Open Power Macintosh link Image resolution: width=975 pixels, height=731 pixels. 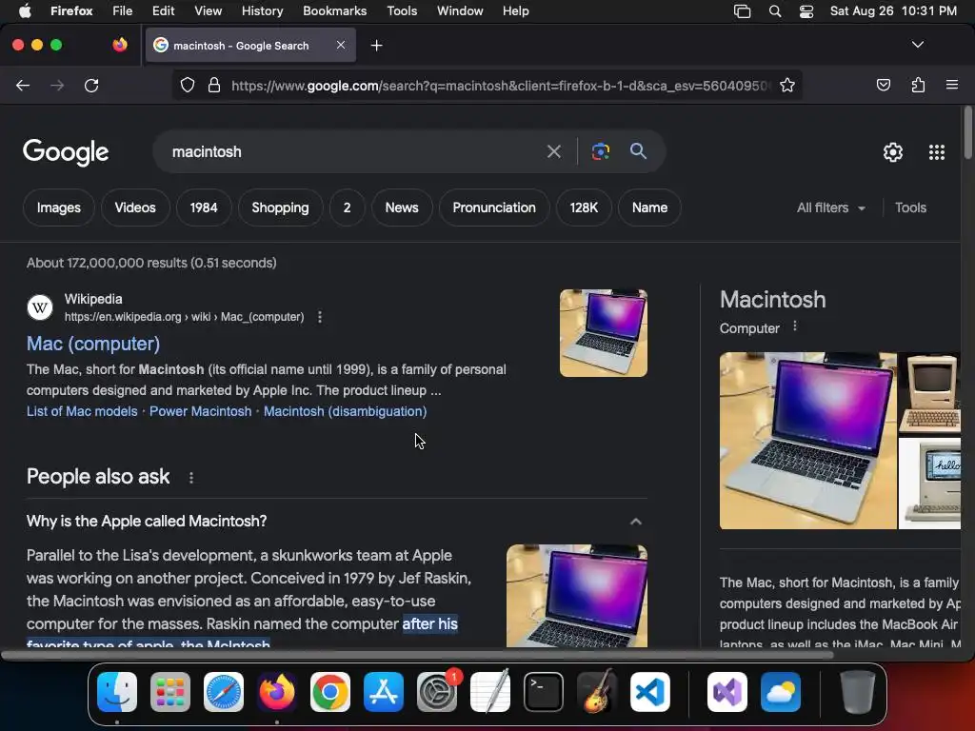pos(200,411)
